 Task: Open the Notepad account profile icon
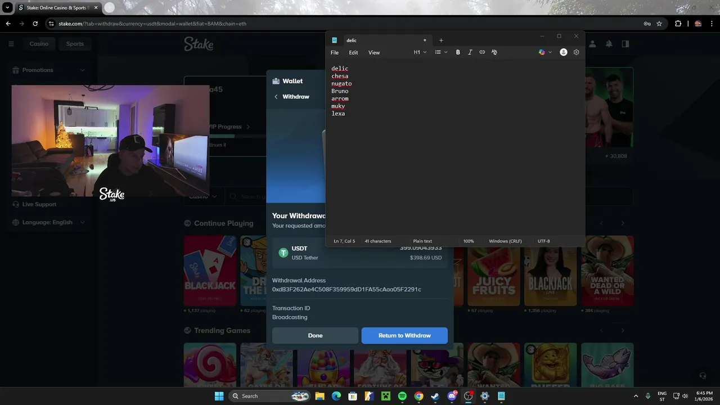tap(564, 52)
